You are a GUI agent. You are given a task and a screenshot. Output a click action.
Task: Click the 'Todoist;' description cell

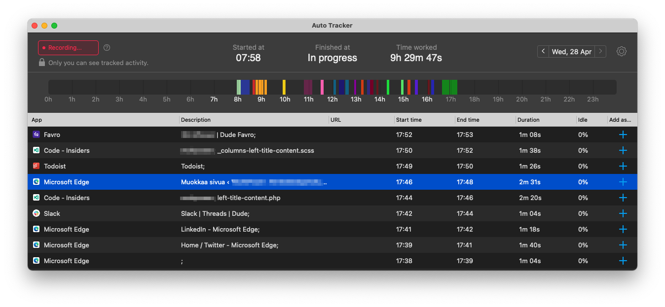tap(193, 166)
